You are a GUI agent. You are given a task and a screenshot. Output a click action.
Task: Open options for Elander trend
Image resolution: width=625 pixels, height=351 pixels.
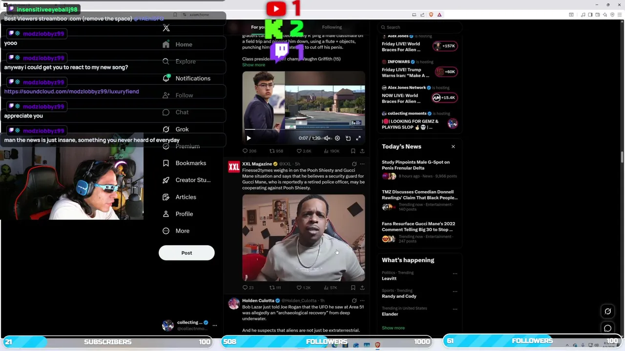455,309
